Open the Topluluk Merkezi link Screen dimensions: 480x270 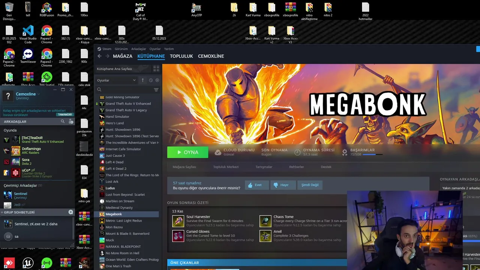[x=226, y=167]
